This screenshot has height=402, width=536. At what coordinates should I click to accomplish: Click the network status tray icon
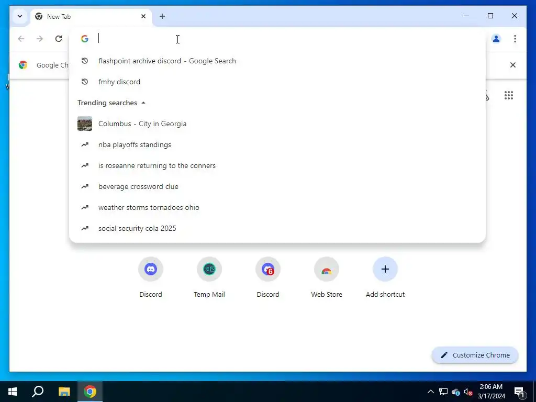click(x=443, y=392)
